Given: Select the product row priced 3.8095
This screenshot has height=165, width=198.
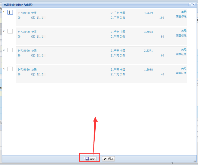Looking at the screenshot, I should [x=101, y=37].
